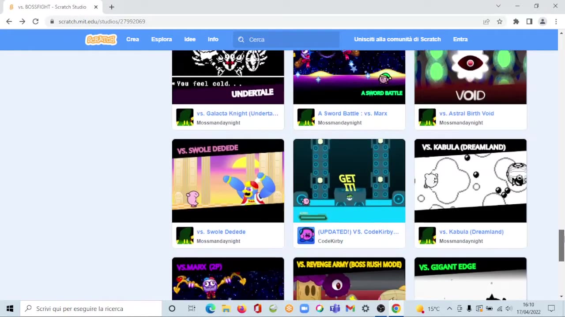Click the magnifier icon in the Cerca box

[241, 40]
